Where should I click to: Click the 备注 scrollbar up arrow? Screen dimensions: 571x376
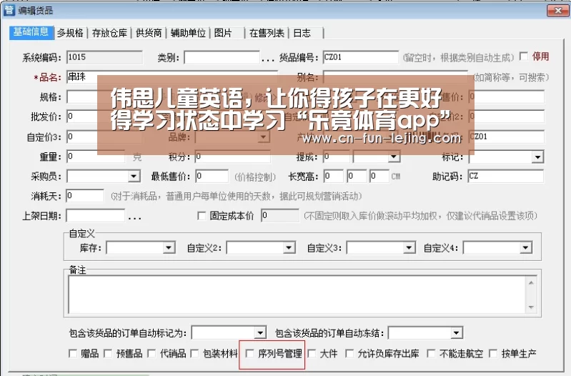[x=531, y=282]
